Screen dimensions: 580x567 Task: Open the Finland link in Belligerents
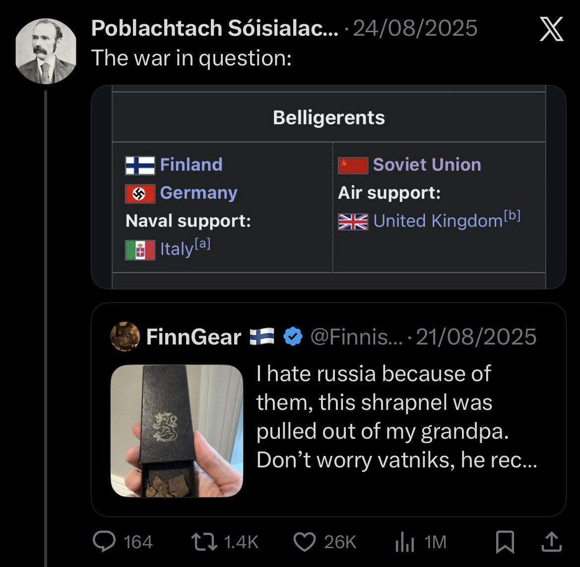[191, 165]
